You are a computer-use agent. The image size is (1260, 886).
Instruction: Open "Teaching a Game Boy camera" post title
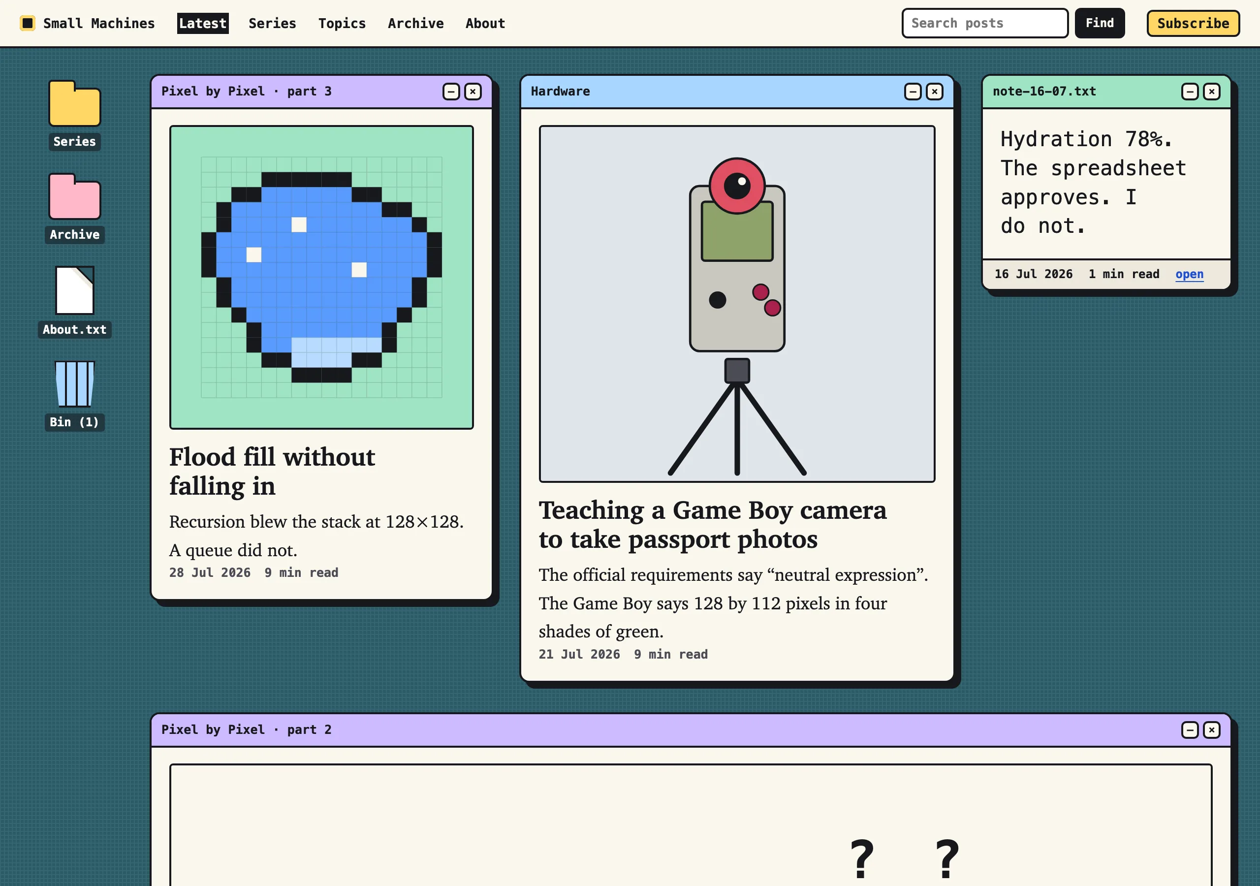point(712,525)
